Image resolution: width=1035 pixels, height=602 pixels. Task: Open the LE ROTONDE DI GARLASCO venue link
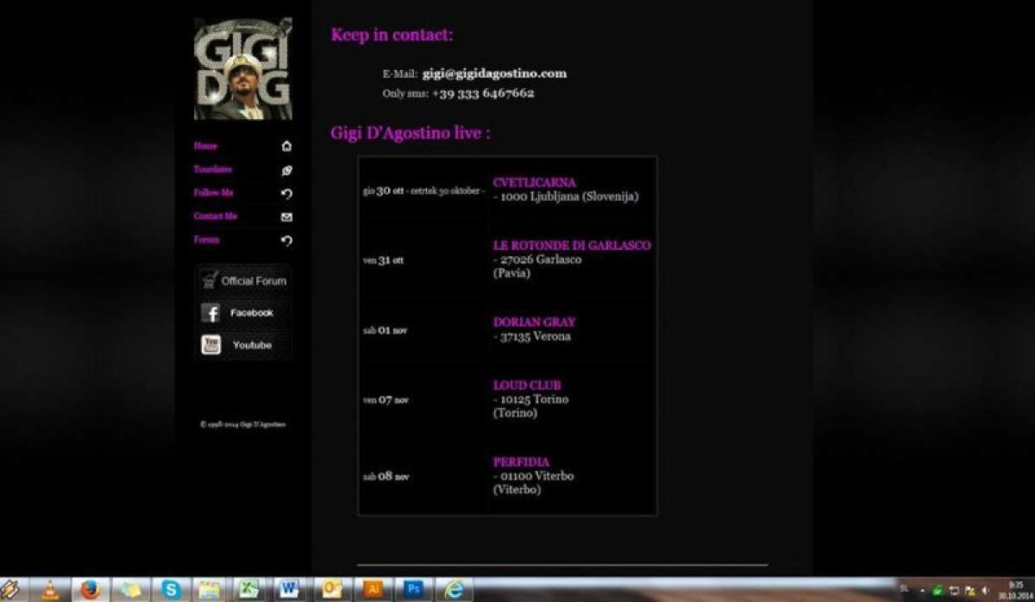pos(572,246)
